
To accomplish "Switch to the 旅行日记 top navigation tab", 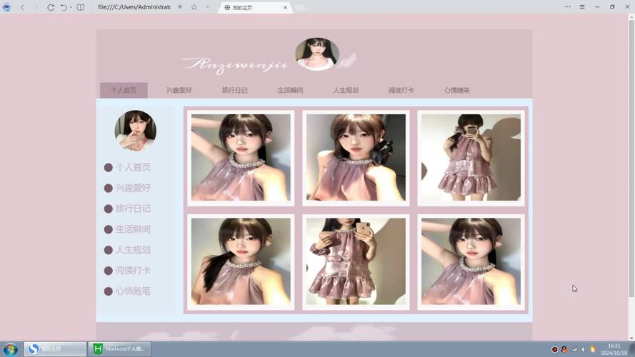I will [234, 91].
